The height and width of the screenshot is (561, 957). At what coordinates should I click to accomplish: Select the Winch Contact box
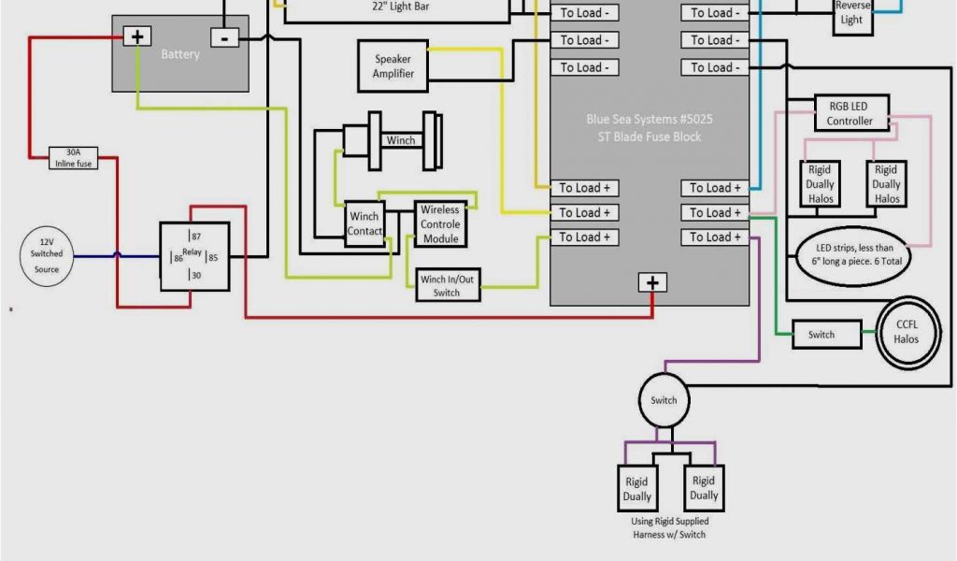click(364, 224)
